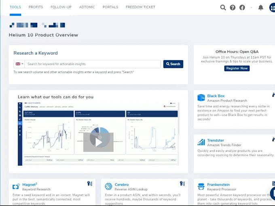The height and width of the screenshot is (206, 275).
Task: Open the Facebook icon in header
Action: coord(242,7)
